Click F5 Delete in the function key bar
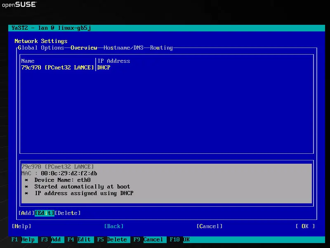 coord(113,240)
